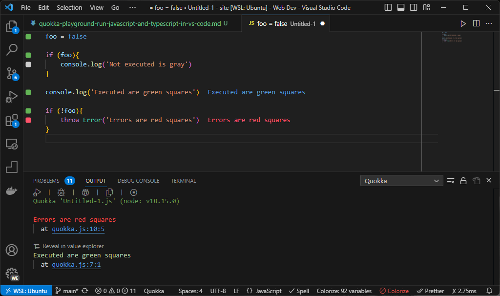500x296 pixels.
Task: Toggle auto-scroll lock in the Output panel
Action: coord(463,180)
